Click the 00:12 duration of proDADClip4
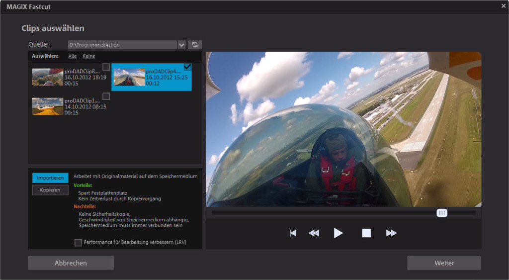 pyautogui.click(x=153, y=84)
